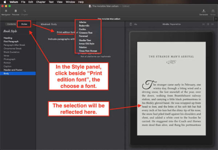Choose Hoefler Text from the font list
Image resolution: width=218 pixels, height=150 pixels.
coord(85,40)
